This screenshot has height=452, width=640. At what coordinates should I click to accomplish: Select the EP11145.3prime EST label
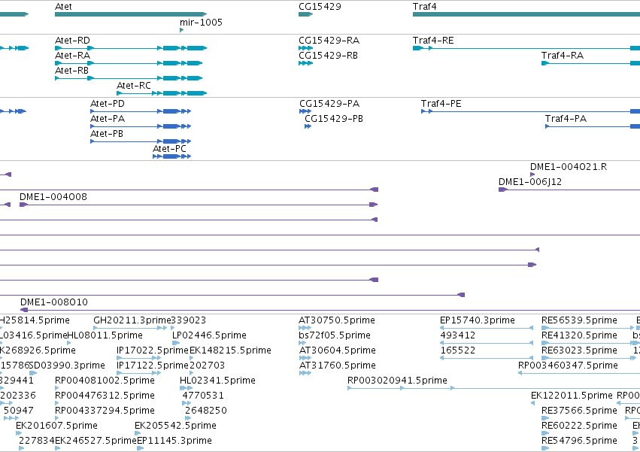click(174, 441)
